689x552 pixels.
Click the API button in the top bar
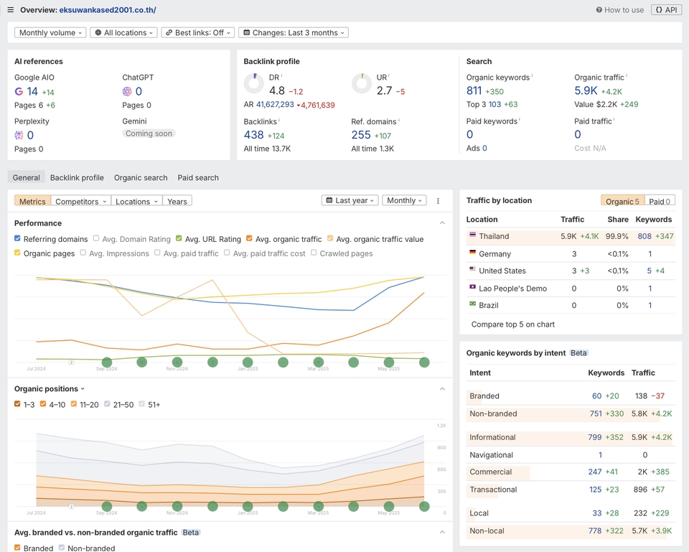coord(666,9)
